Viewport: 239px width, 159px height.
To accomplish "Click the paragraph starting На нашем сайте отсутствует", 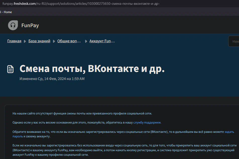I will tap(82, 113).
